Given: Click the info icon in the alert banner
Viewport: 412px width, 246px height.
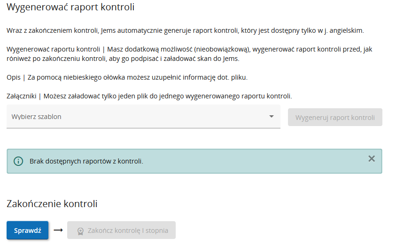Looking at the screenshot, I should coord(18,161).
